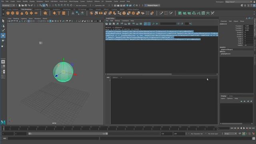Click the Undo arrow icon

[x=29, y=5]
